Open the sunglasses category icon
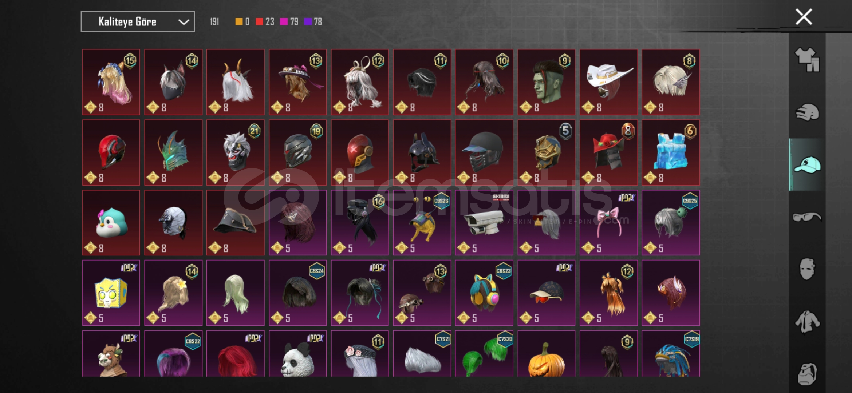This screenshot has width=852, height=393. coord(807,217)
